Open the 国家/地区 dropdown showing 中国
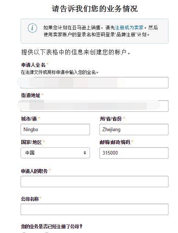Image resolution: width=178 pixels, height=233 pixels. coord(55,153)
